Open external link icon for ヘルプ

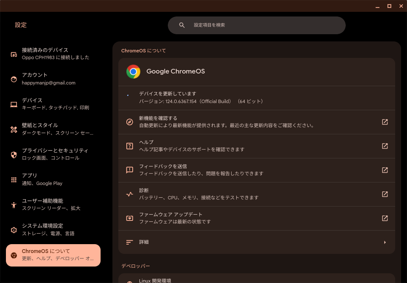385,146
